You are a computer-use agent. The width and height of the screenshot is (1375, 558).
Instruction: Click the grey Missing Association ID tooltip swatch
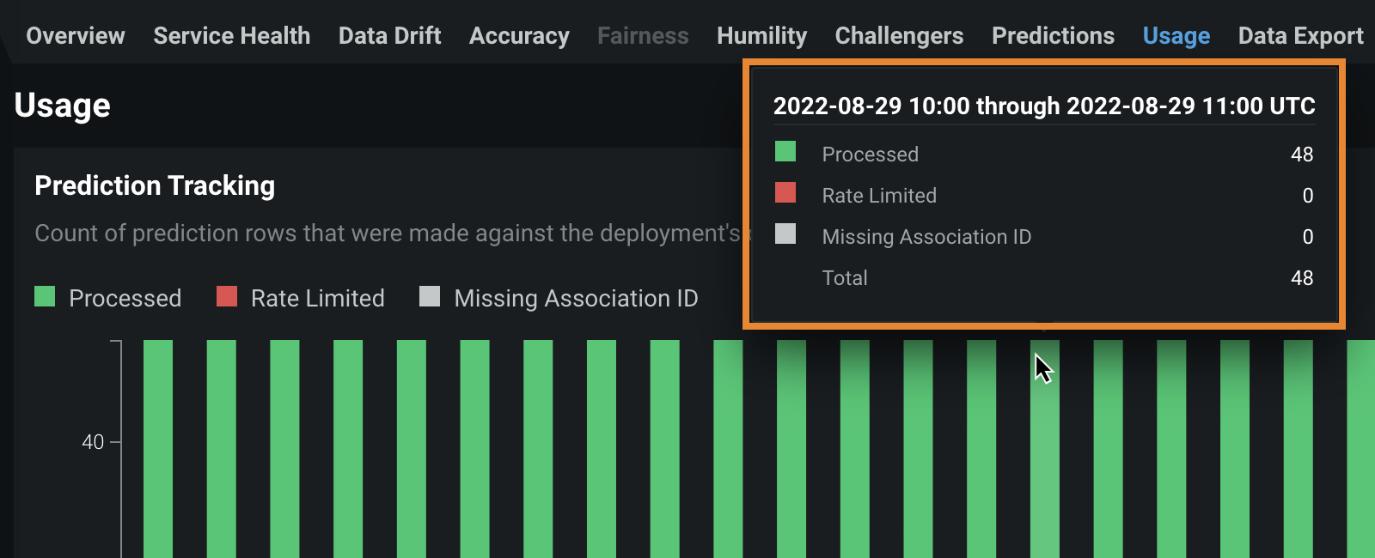[785, 234]
